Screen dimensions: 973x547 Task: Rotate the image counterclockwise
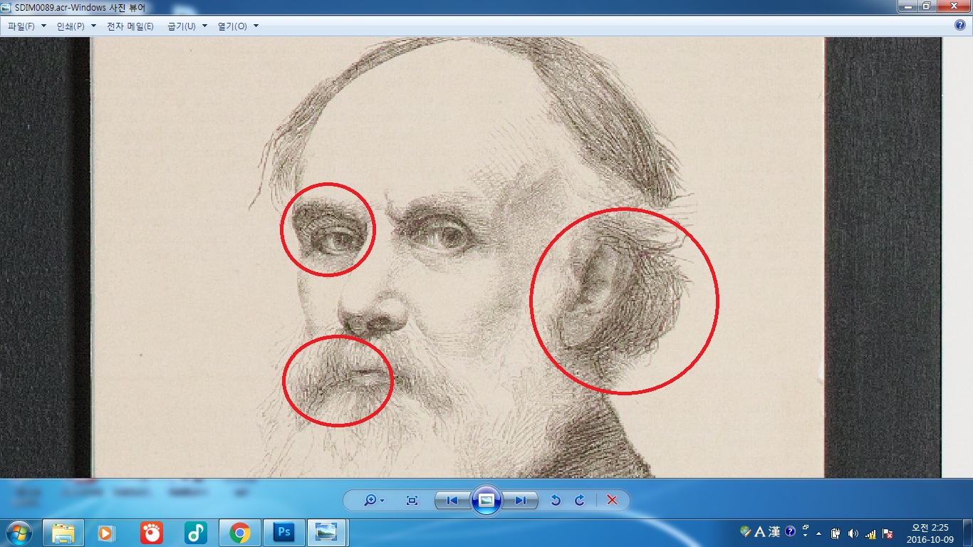tap(556, 500)
